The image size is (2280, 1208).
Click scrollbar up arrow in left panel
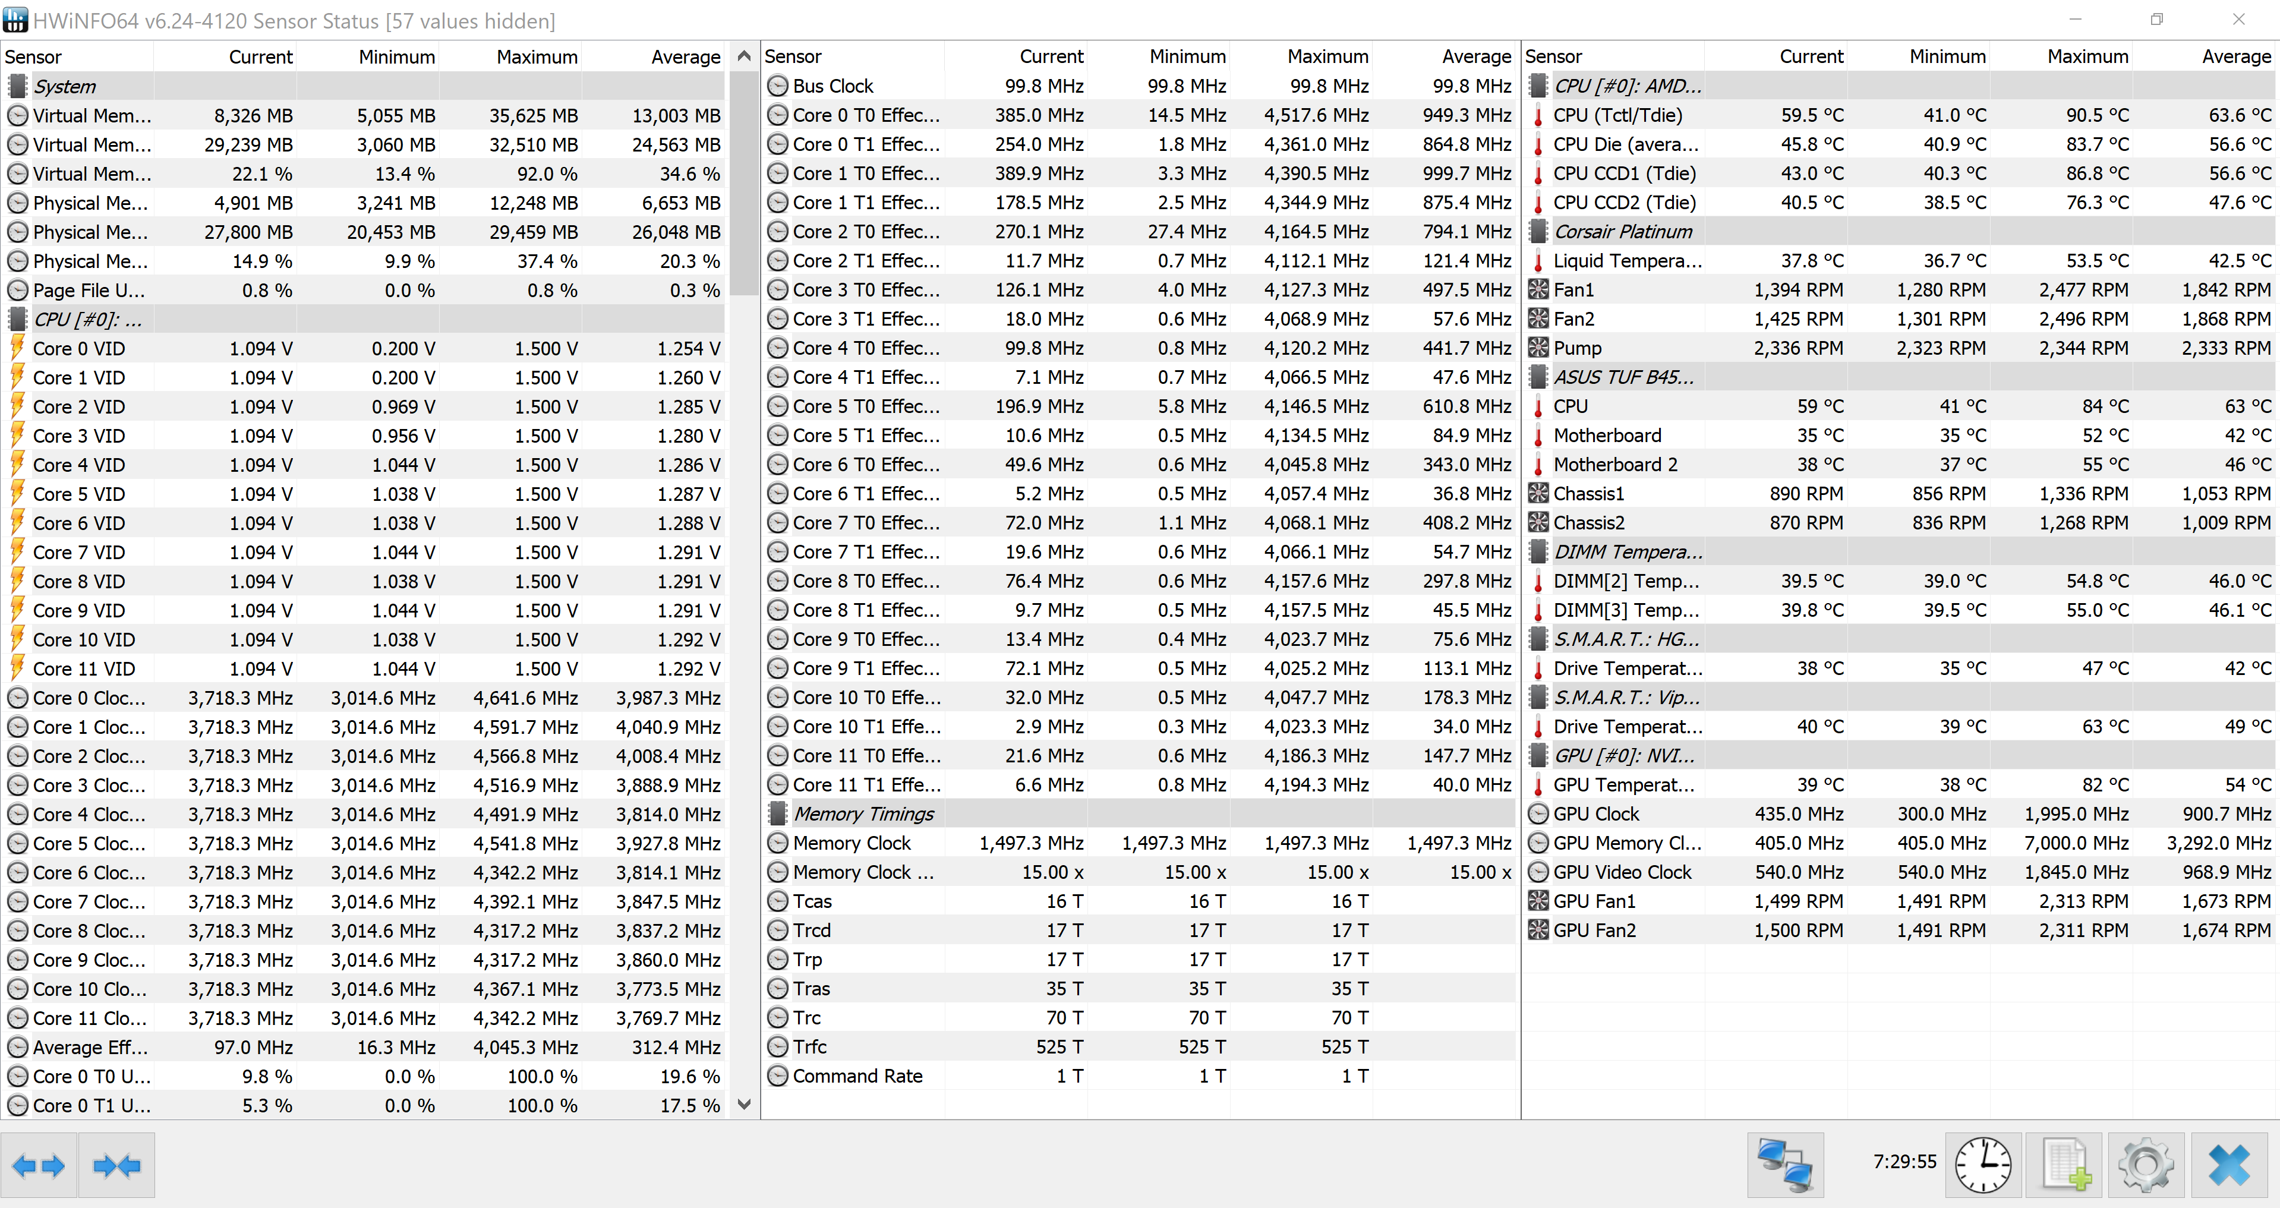point(745,56)
